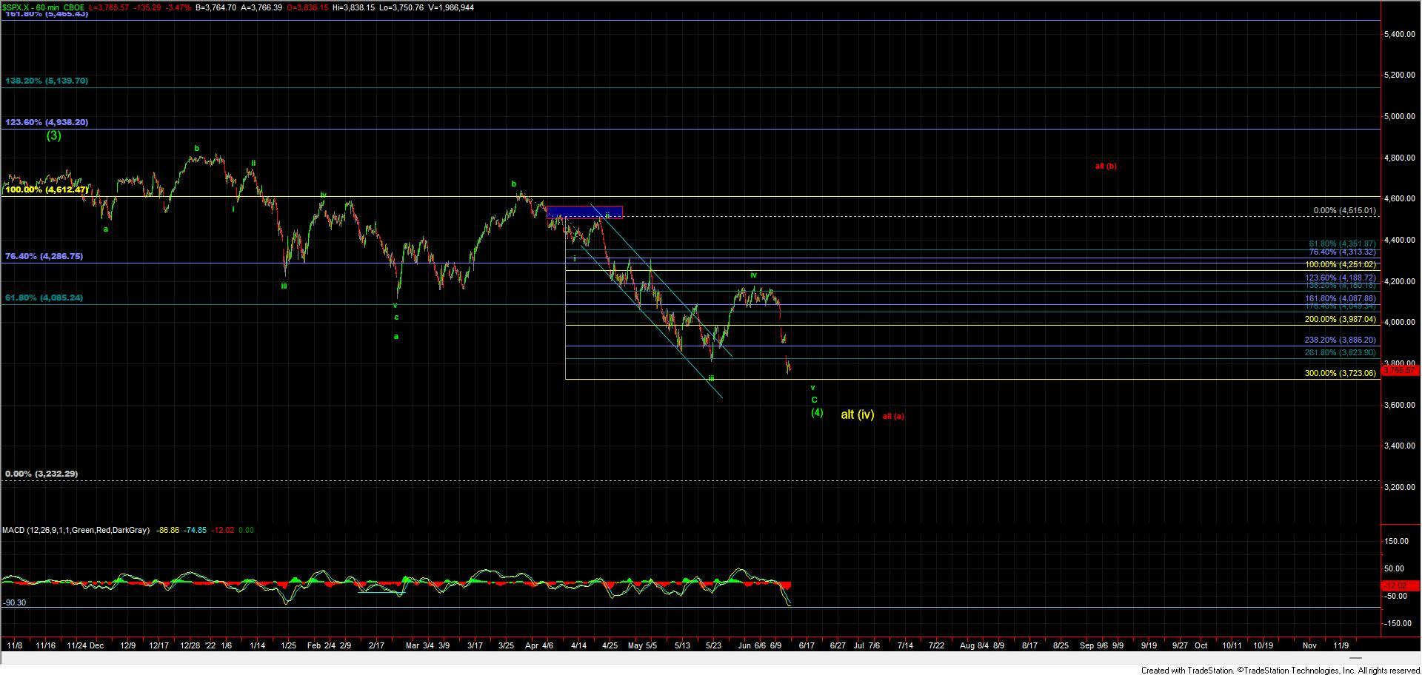
Task: Click the green wave v label above C
Action: click(812, 388)
